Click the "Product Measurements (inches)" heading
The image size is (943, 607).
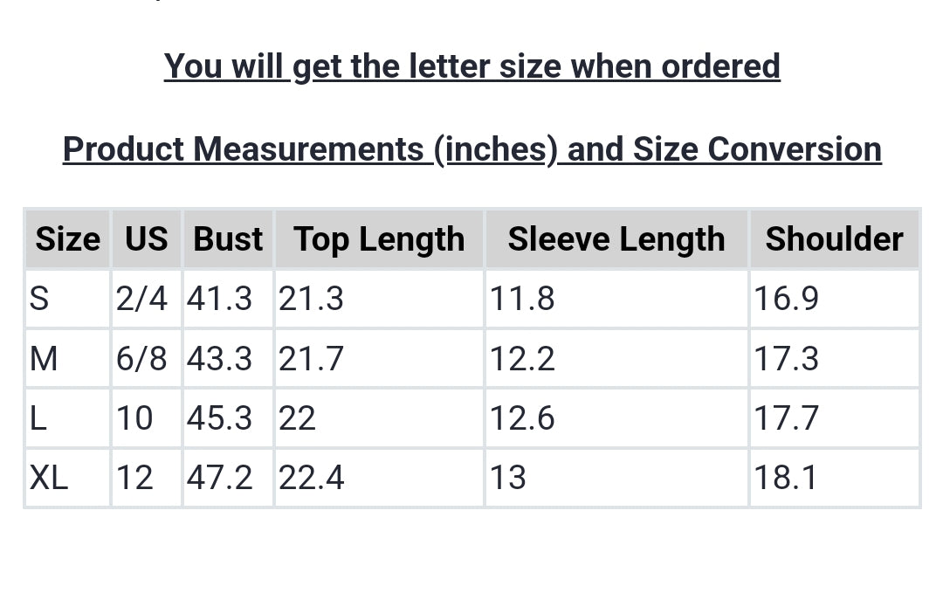471,149
